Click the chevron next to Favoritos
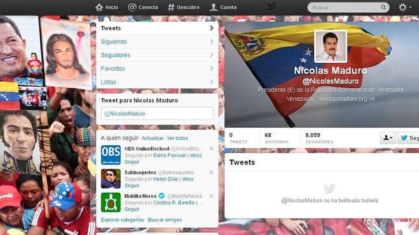The height and width of the screenshot is (235, 419). coord(211,68)
